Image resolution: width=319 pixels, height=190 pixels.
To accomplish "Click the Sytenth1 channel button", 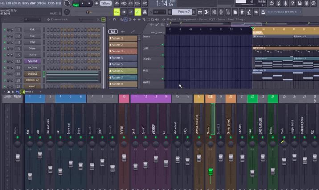I will tap(33, 61).
